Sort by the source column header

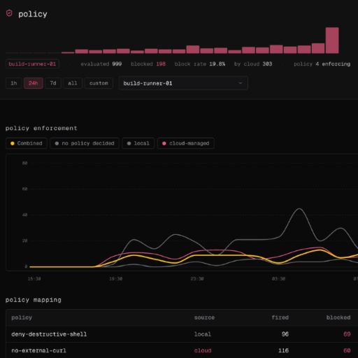(x=204, y=317)
